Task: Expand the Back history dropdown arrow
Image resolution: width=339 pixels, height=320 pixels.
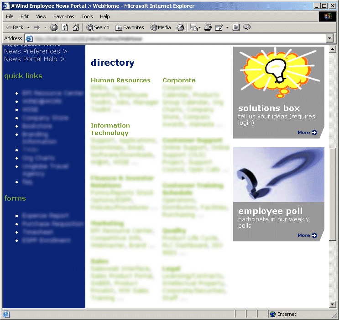Action: (x=28, y=27)
